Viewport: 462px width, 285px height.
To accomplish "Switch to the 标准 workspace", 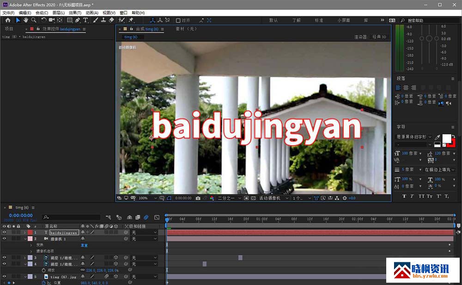I will (x=319, y=20).
